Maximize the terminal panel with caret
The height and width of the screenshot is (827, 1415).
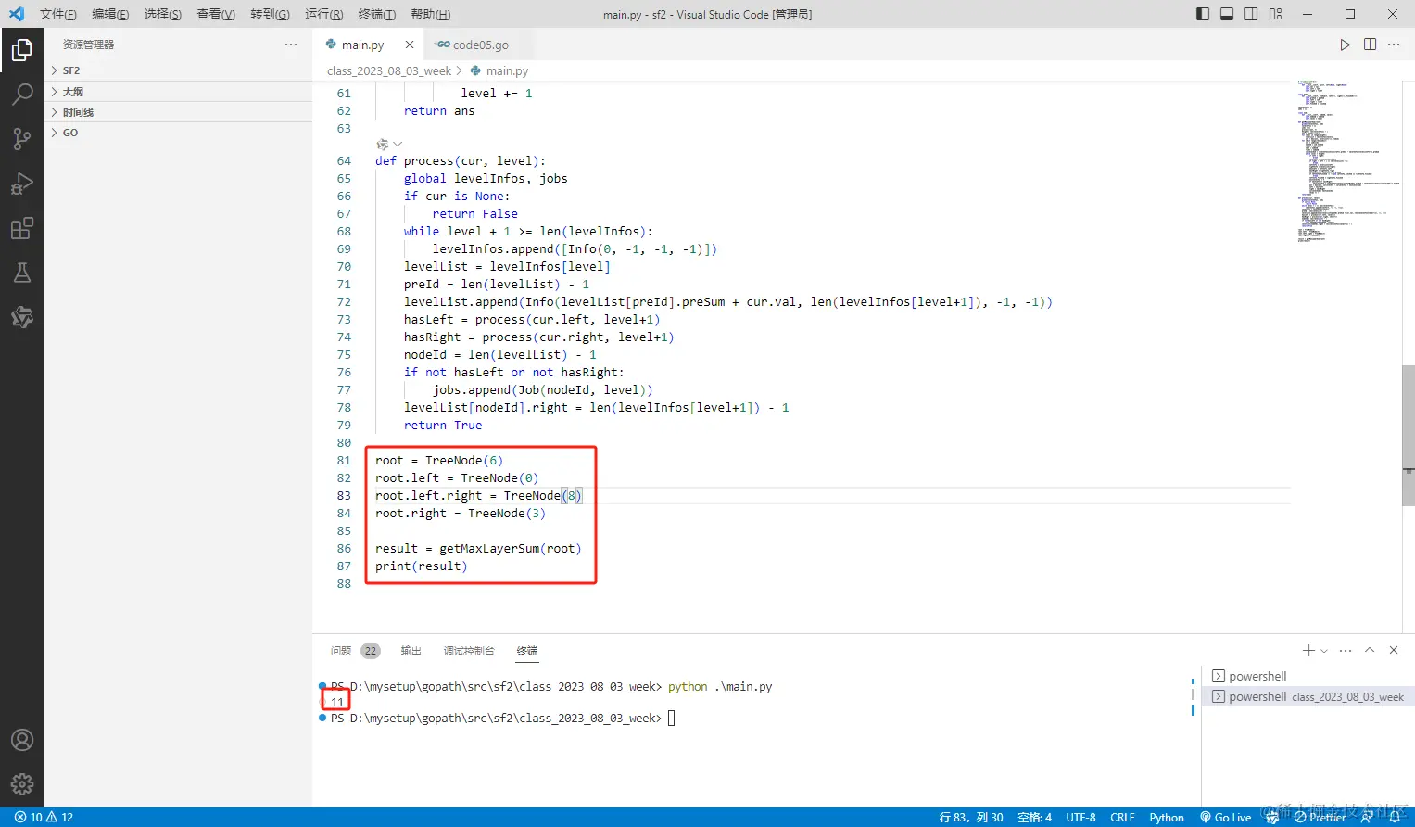[x=1370, y=651]
